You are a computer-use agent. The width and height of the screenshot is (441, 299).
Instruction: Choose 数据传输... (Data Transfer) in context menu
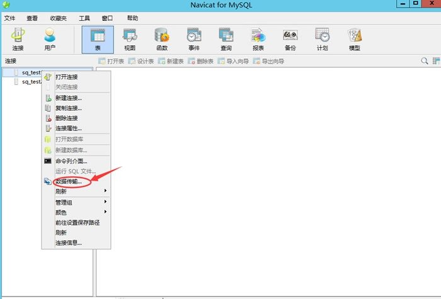76,181
